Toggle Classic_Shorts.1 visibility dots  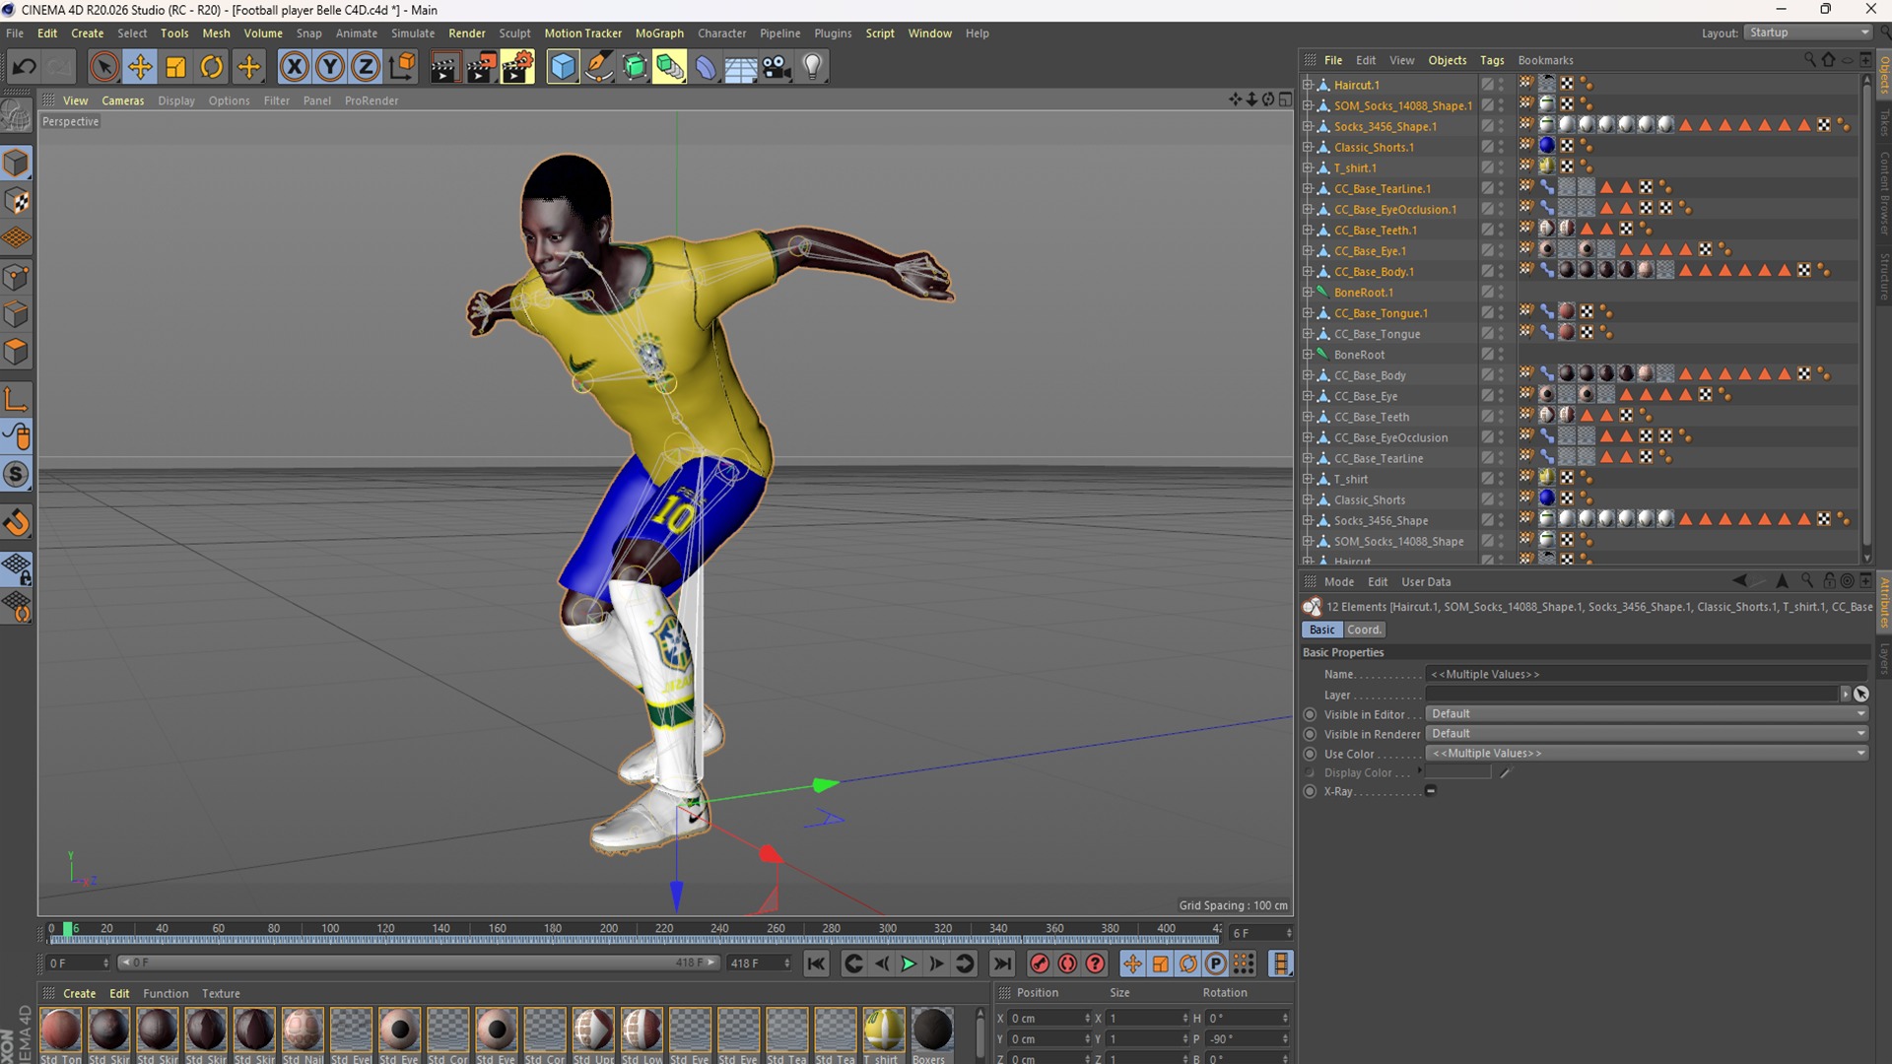1501,147
